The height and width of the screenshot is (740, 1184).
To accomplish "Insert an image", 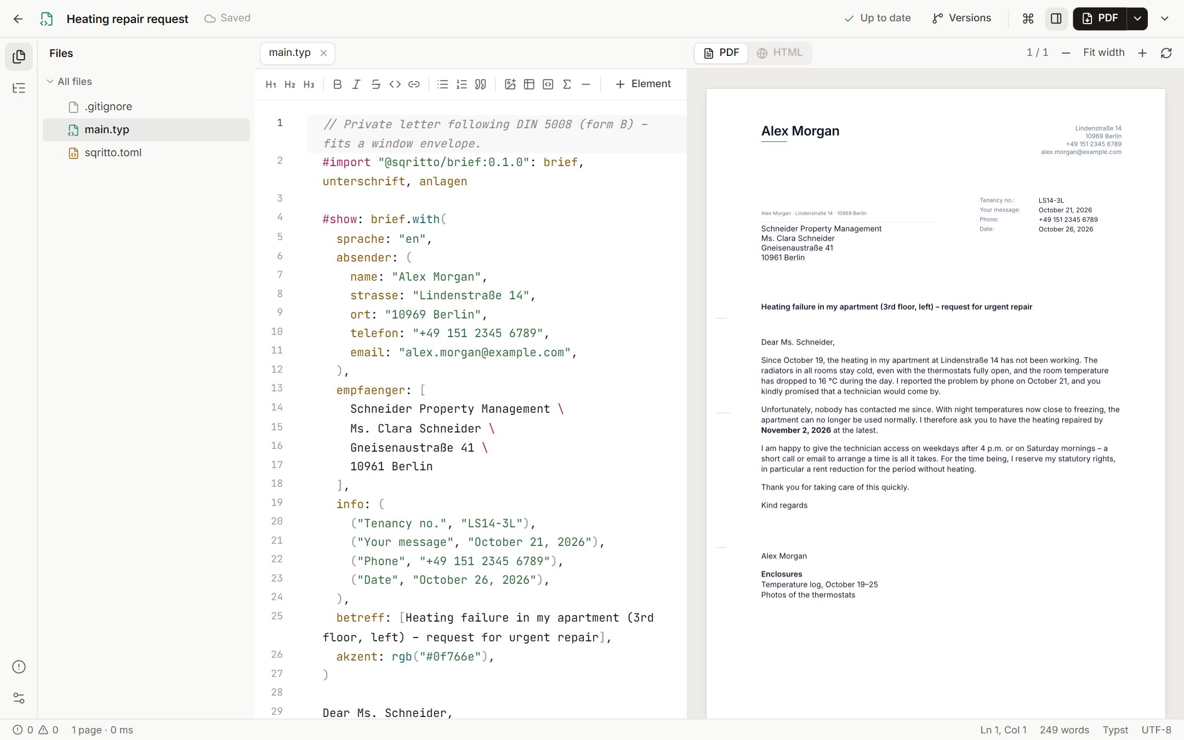I will coord(510,84).
